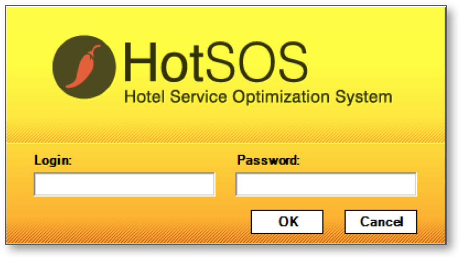Focus the Login text field
The width and height of the screenshot is (461, 259).
tap(124, 185)
